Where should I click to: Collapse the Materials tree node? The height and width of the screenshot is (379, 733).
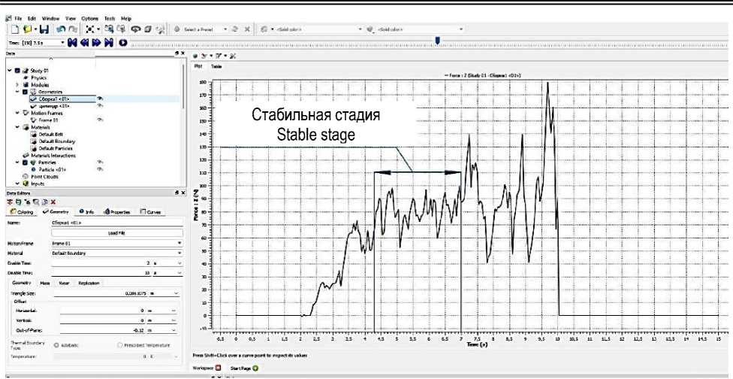click(x=18, y=127)
